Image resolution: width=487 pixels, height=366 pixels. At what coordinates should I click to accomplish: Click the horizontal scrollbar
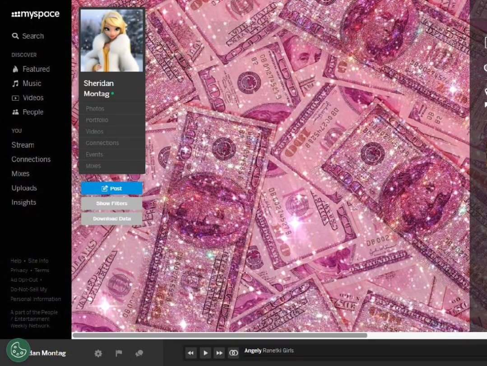pyautogui.click(x=220, y=336)
